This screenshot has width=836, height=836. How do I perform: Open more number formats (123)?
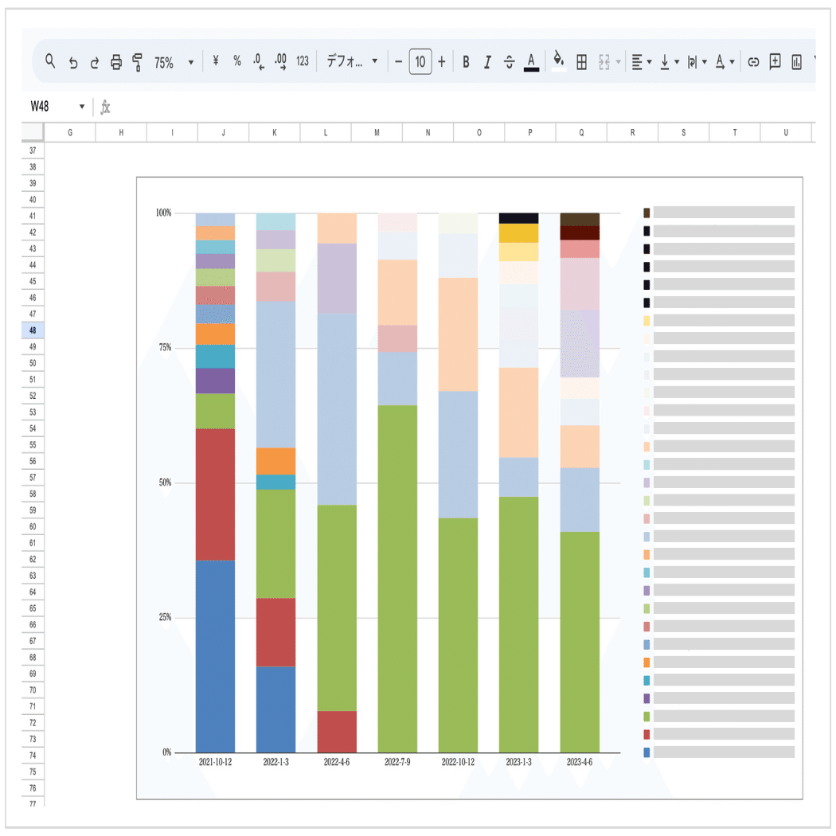(x=303, y=61)
